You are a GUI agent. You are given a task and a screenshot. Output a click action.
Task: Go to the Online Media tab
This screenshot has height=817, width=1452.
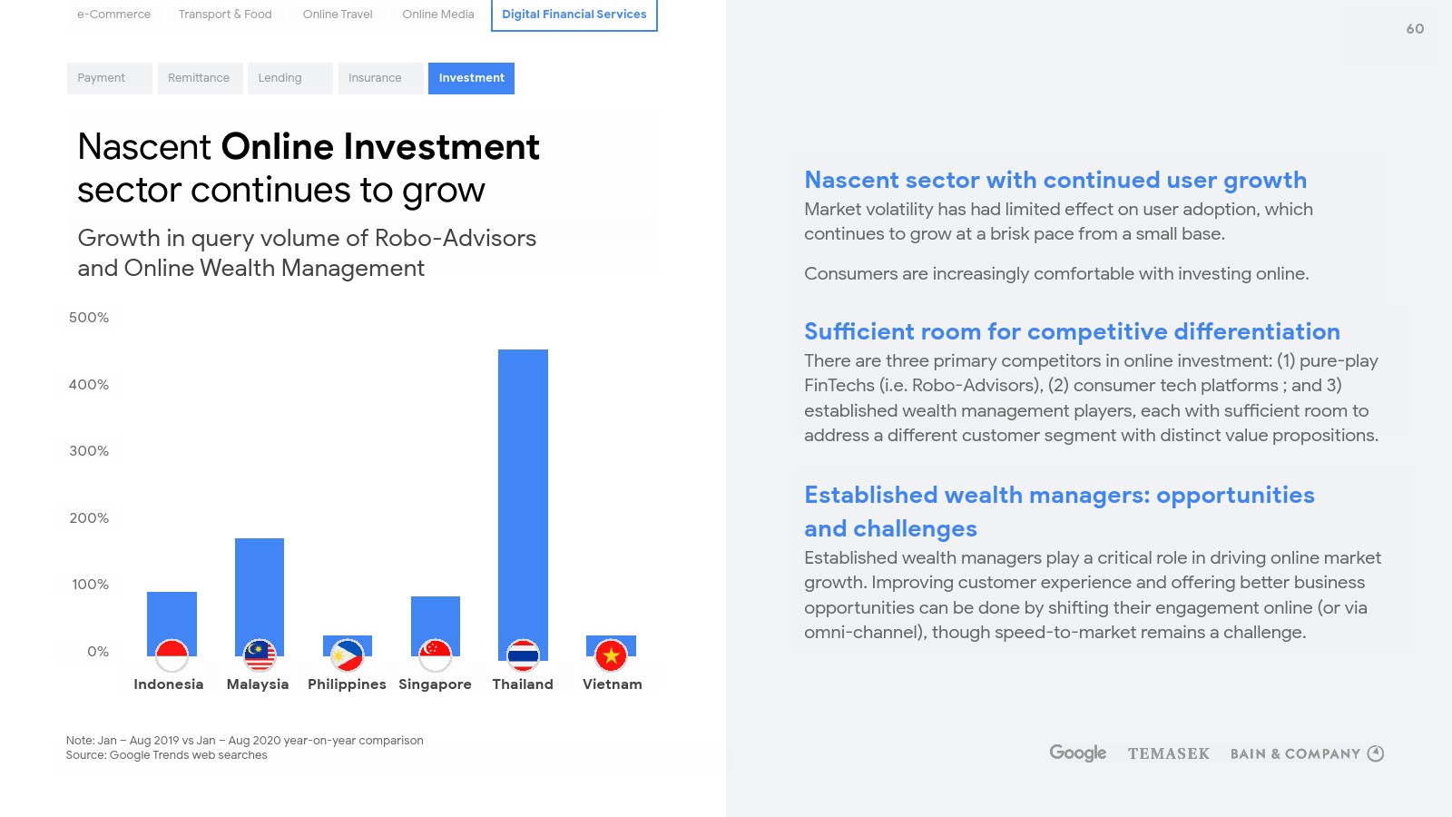pos(438,15)
